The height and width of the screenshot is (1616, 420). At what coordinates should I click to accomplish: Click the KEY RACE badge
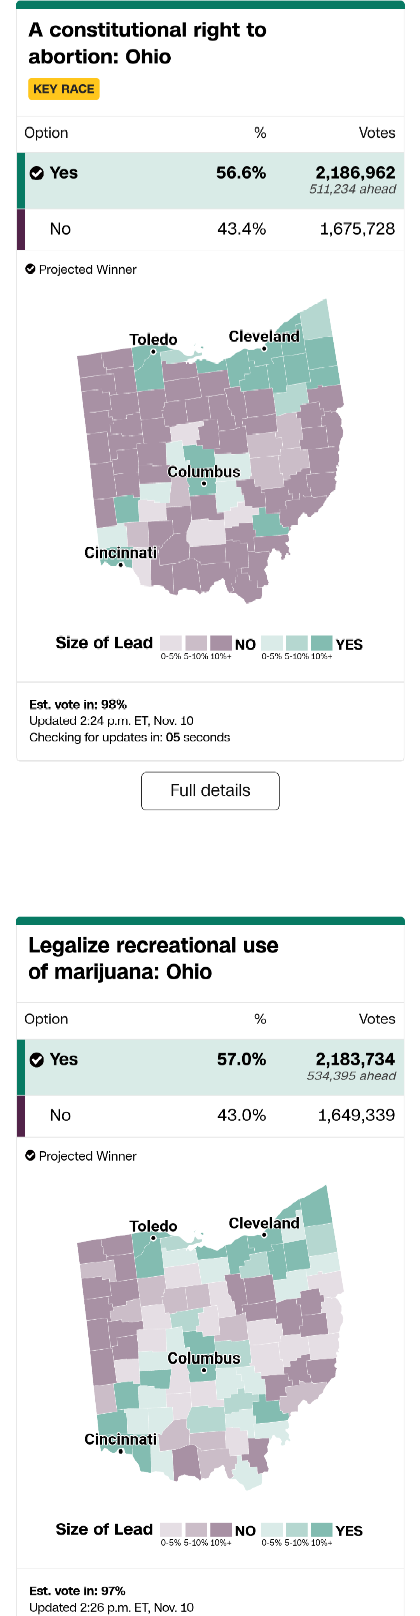pyautogui.click(x=64, y=89)
